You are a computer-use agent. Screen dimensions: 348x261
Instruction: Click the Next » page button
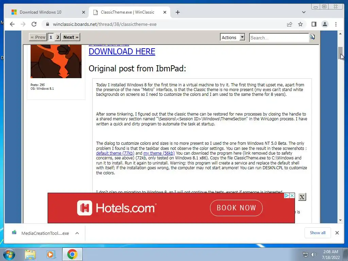[71, 37]
